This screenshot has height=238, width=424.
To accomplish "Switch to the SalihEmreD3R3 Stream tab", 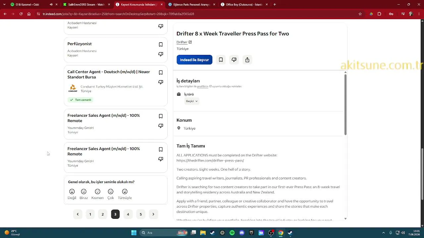I will click(x=86, y=5).
